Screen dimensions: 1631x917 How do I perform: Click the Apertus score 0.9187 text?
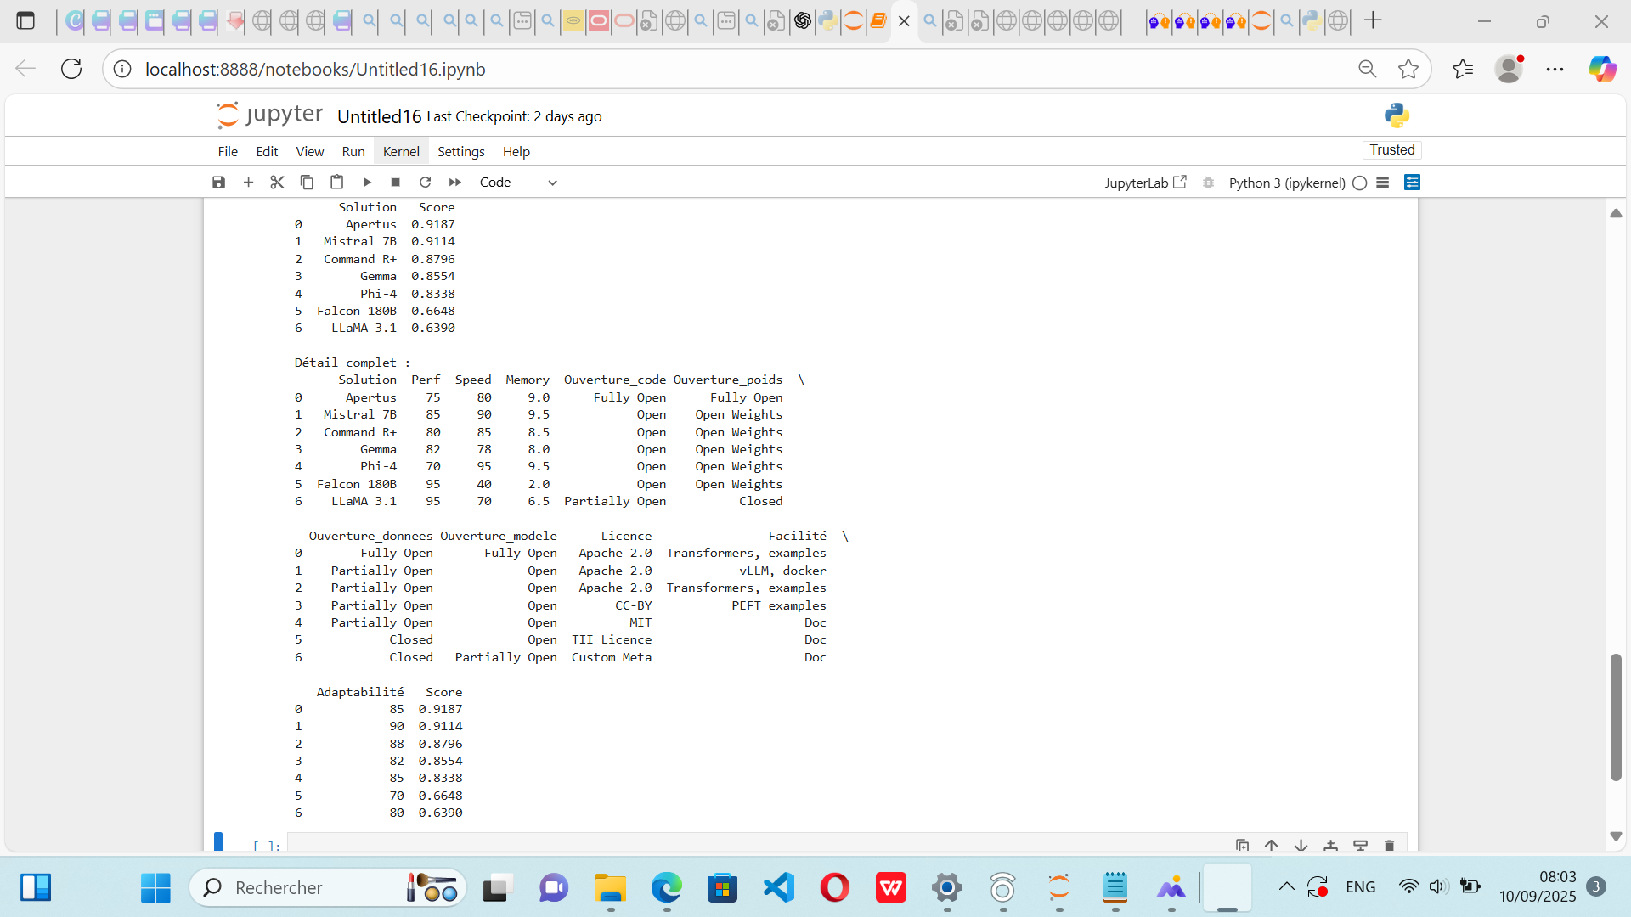(433, 224)
